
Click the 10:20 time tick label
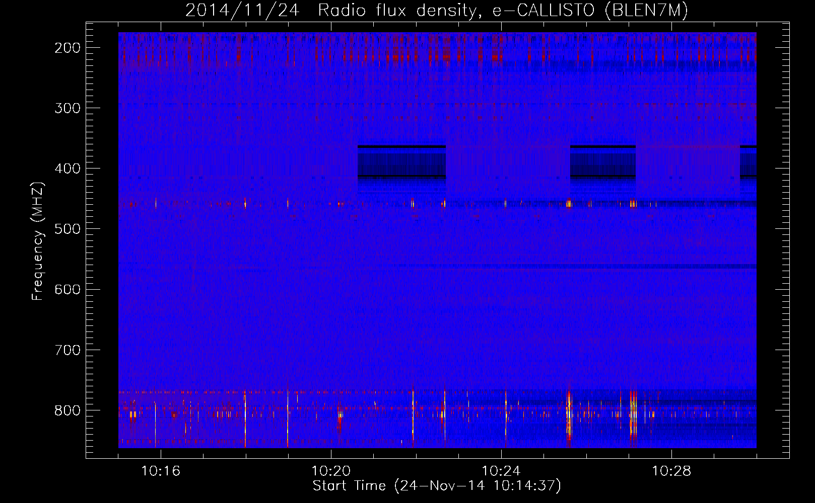(331, 471)
